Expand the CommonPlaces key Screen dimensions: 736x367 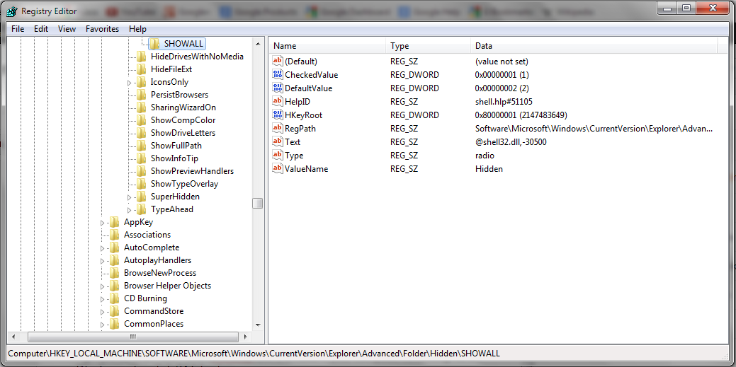pos(102,325)
